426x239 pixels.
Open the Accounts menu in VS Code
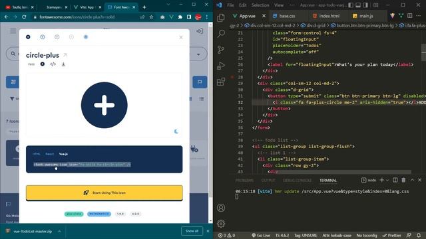click(221, 208)
